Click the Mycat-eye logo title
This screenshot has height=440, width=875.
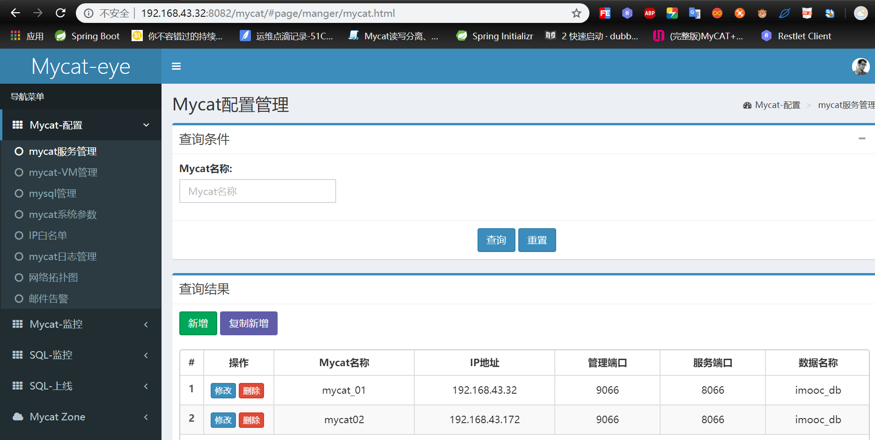coord(81,66)
